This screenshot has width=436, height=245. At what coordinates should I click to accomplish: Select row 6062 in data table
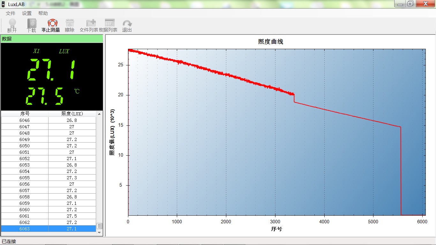(x=49, y=222)
